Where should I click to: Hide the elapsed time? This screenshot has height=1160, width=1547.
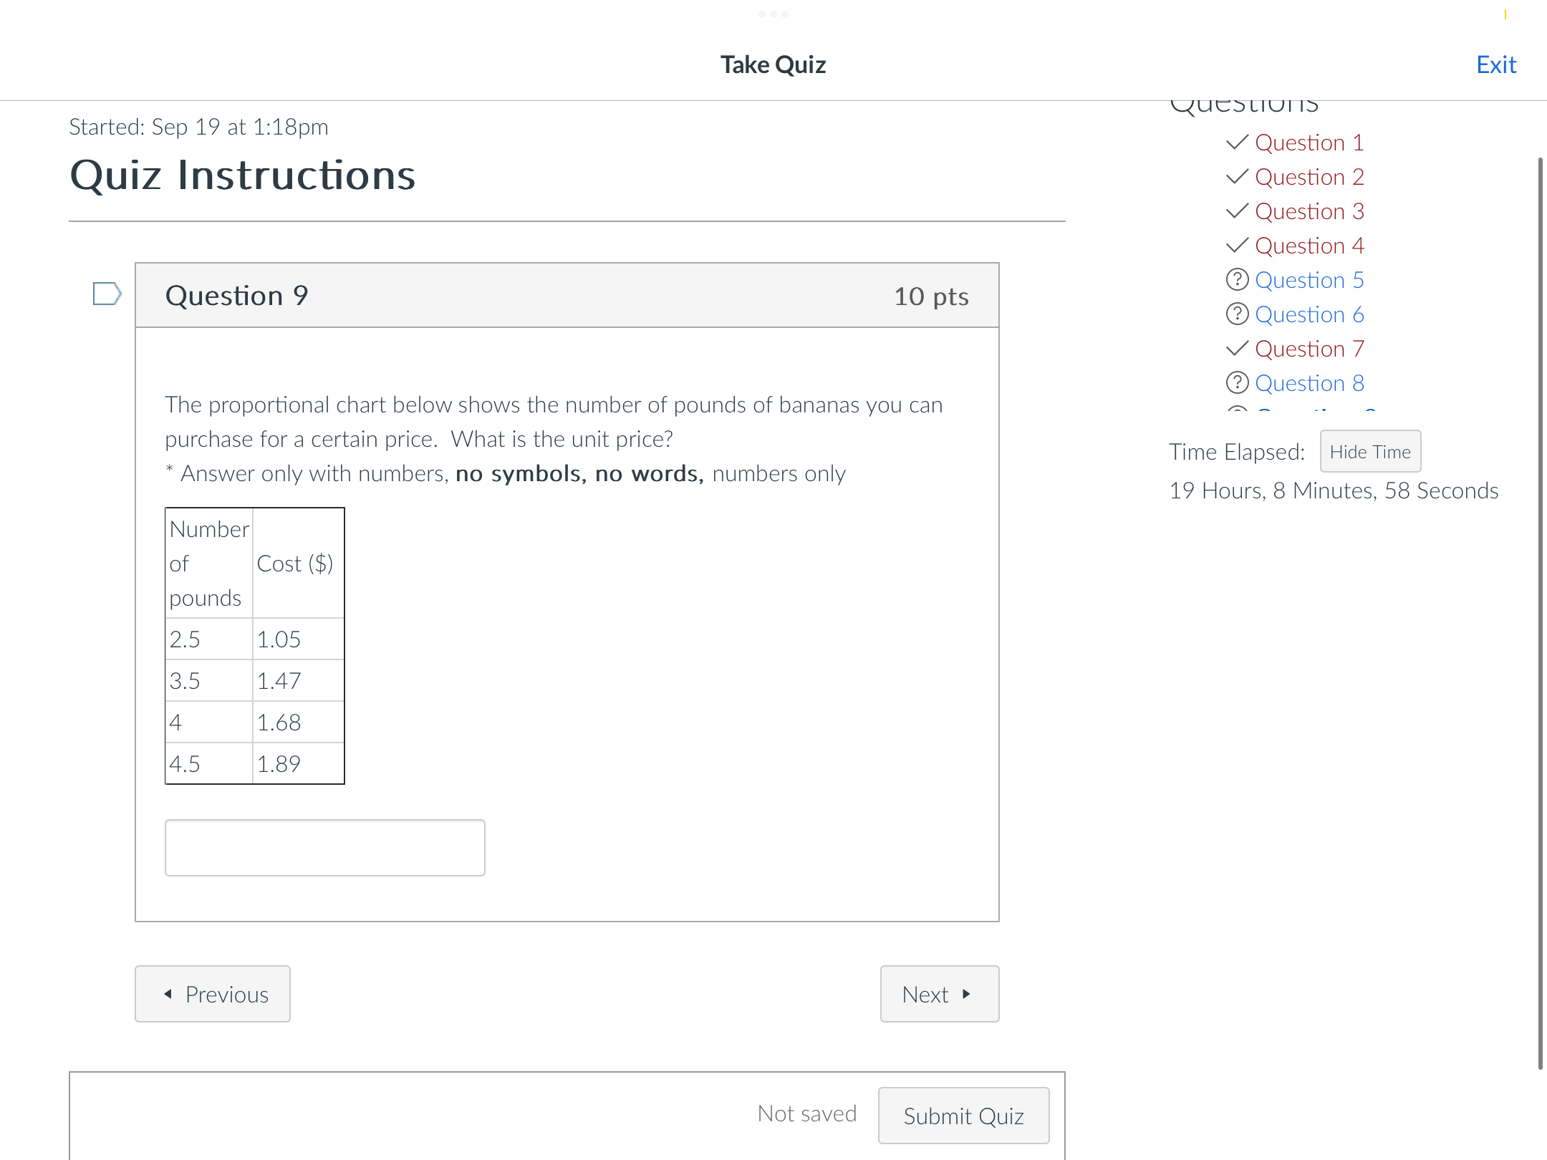(1370, 452)
